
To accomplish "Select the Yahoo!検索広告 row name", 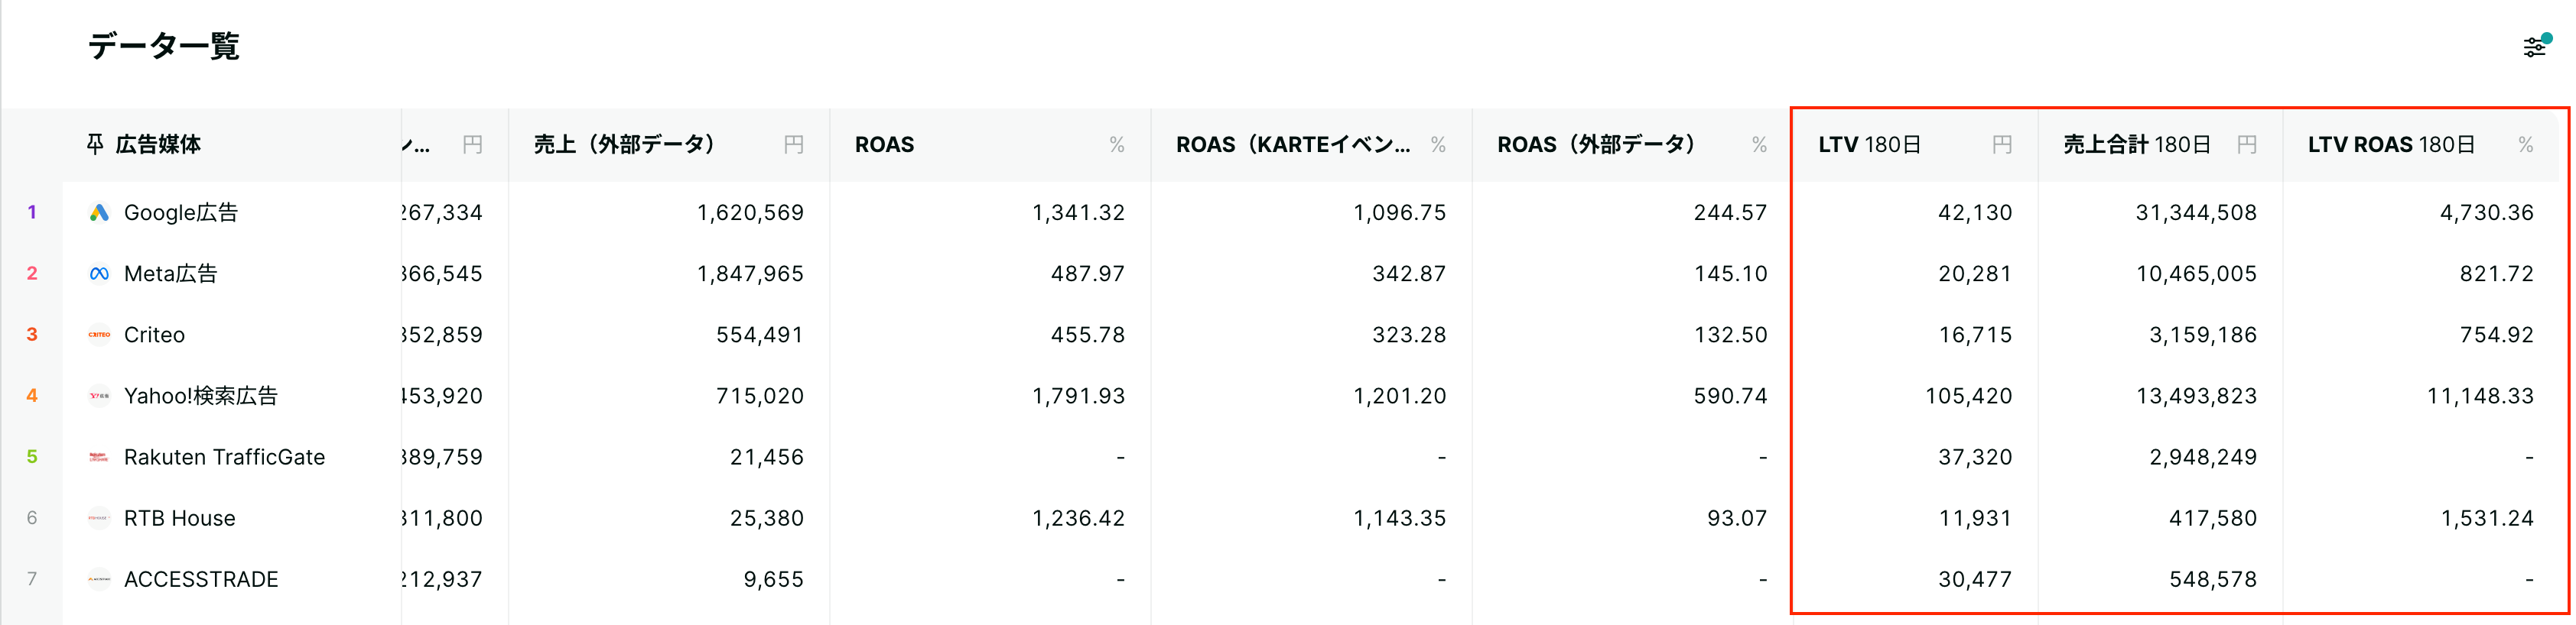I will click(x=201, y=395).
